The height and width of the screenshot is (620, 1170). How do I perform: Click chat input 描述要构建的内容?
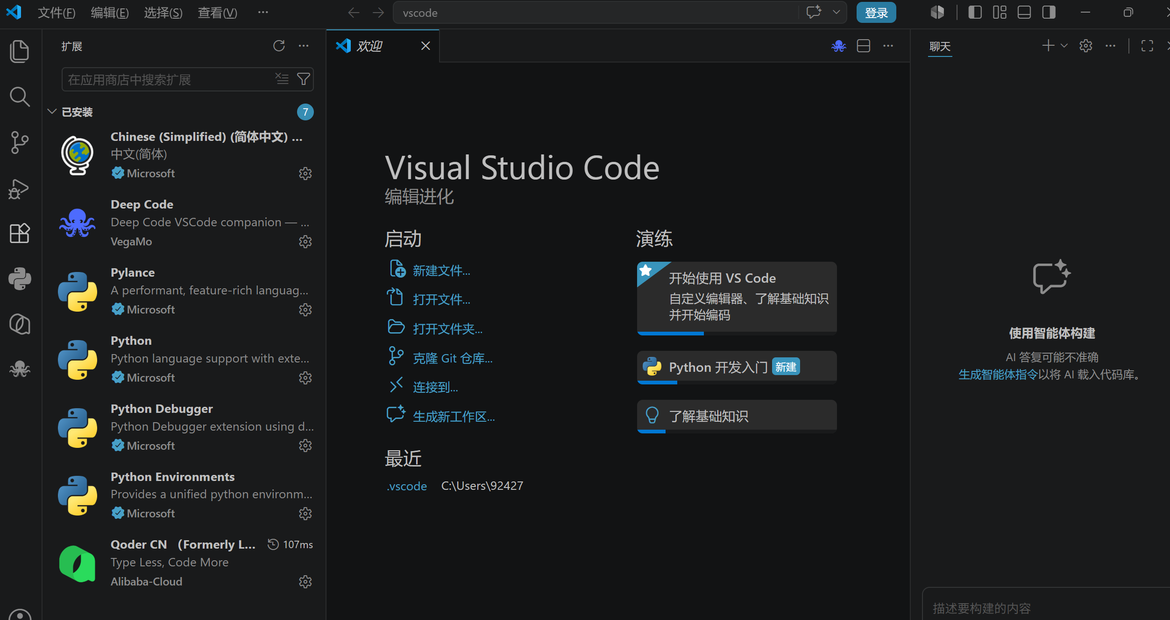(1046, 608)
